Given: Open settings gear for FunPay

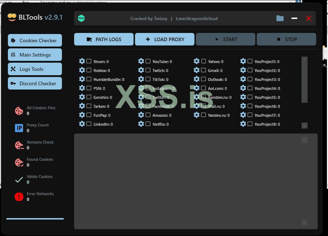Looking at the screenshot, I should click(x=82, y=115).
